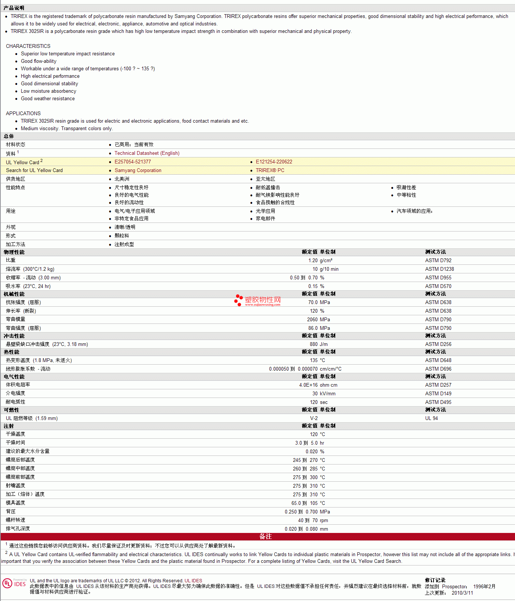Click the '40 到 70 rpm' screw speed value

(x=313, y=521)
